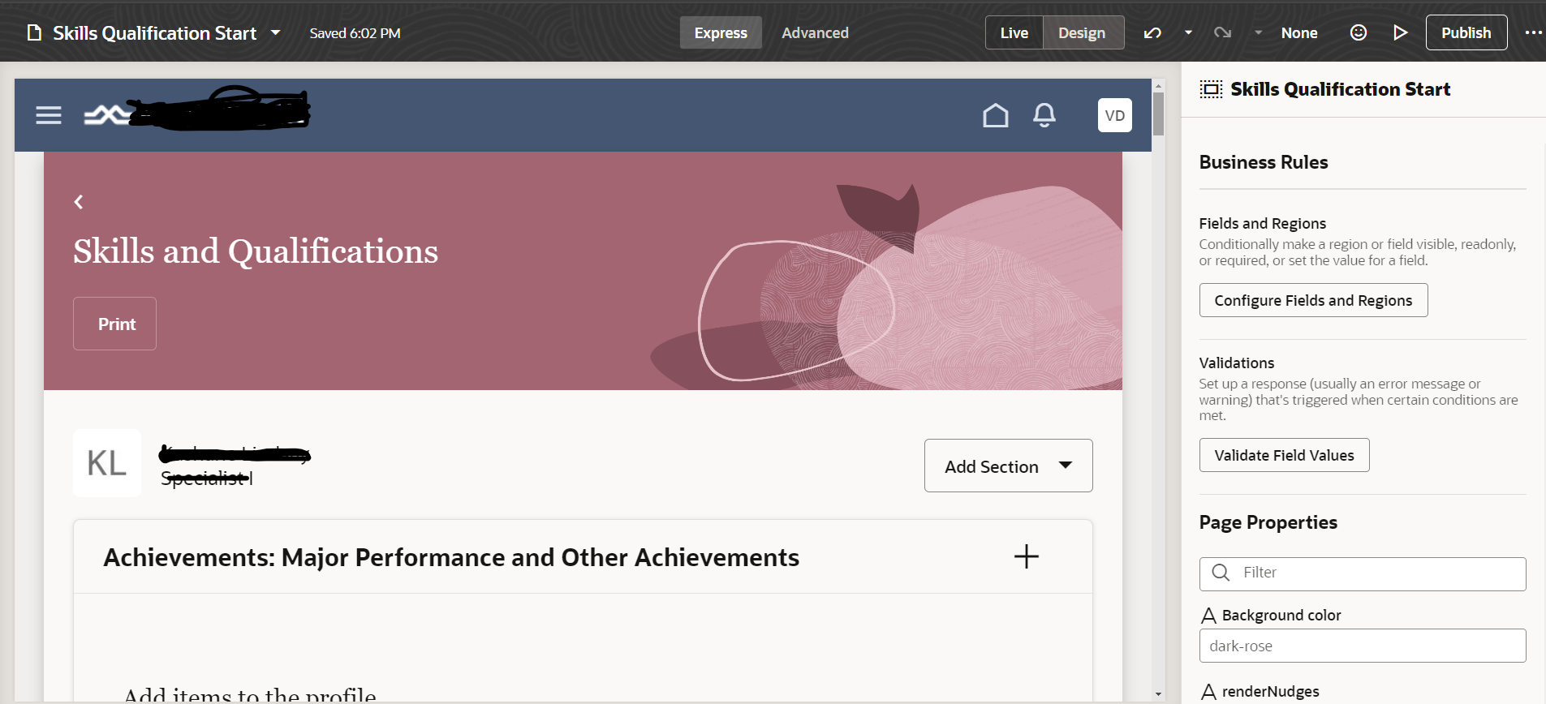Click the Background color value field
The height and width of the screenshot is (704, 1546).
tap(1363, 646)
